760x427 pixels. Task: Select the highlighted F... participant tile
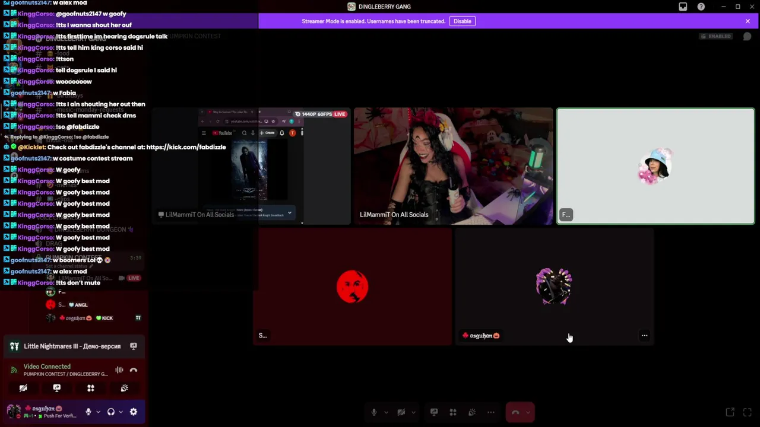655,166
